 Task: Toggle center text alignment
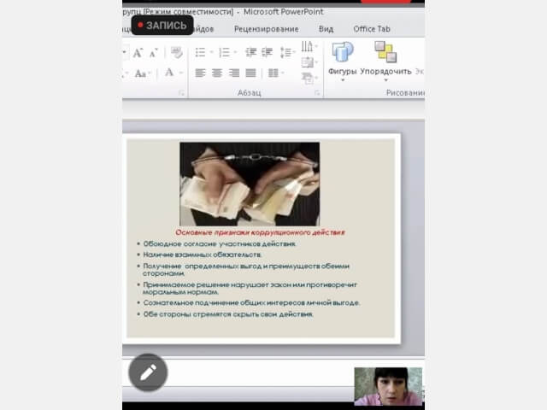pos(217,73)
